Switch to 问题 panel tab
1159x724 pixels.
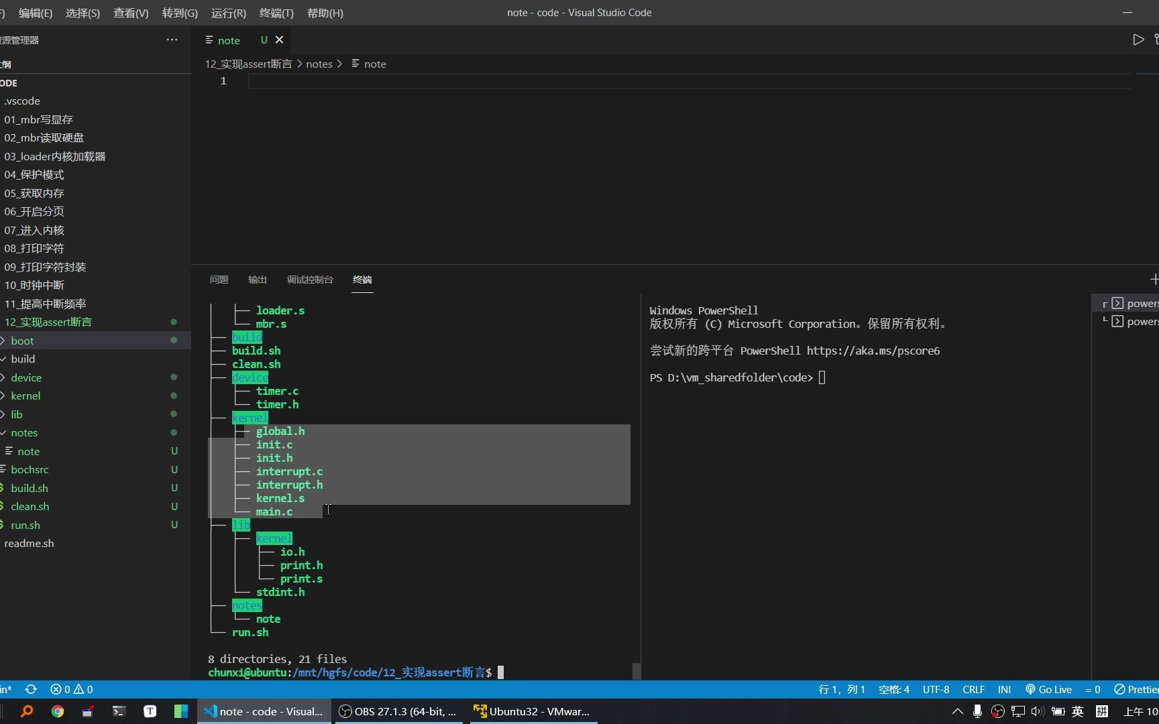click(219, 280)
